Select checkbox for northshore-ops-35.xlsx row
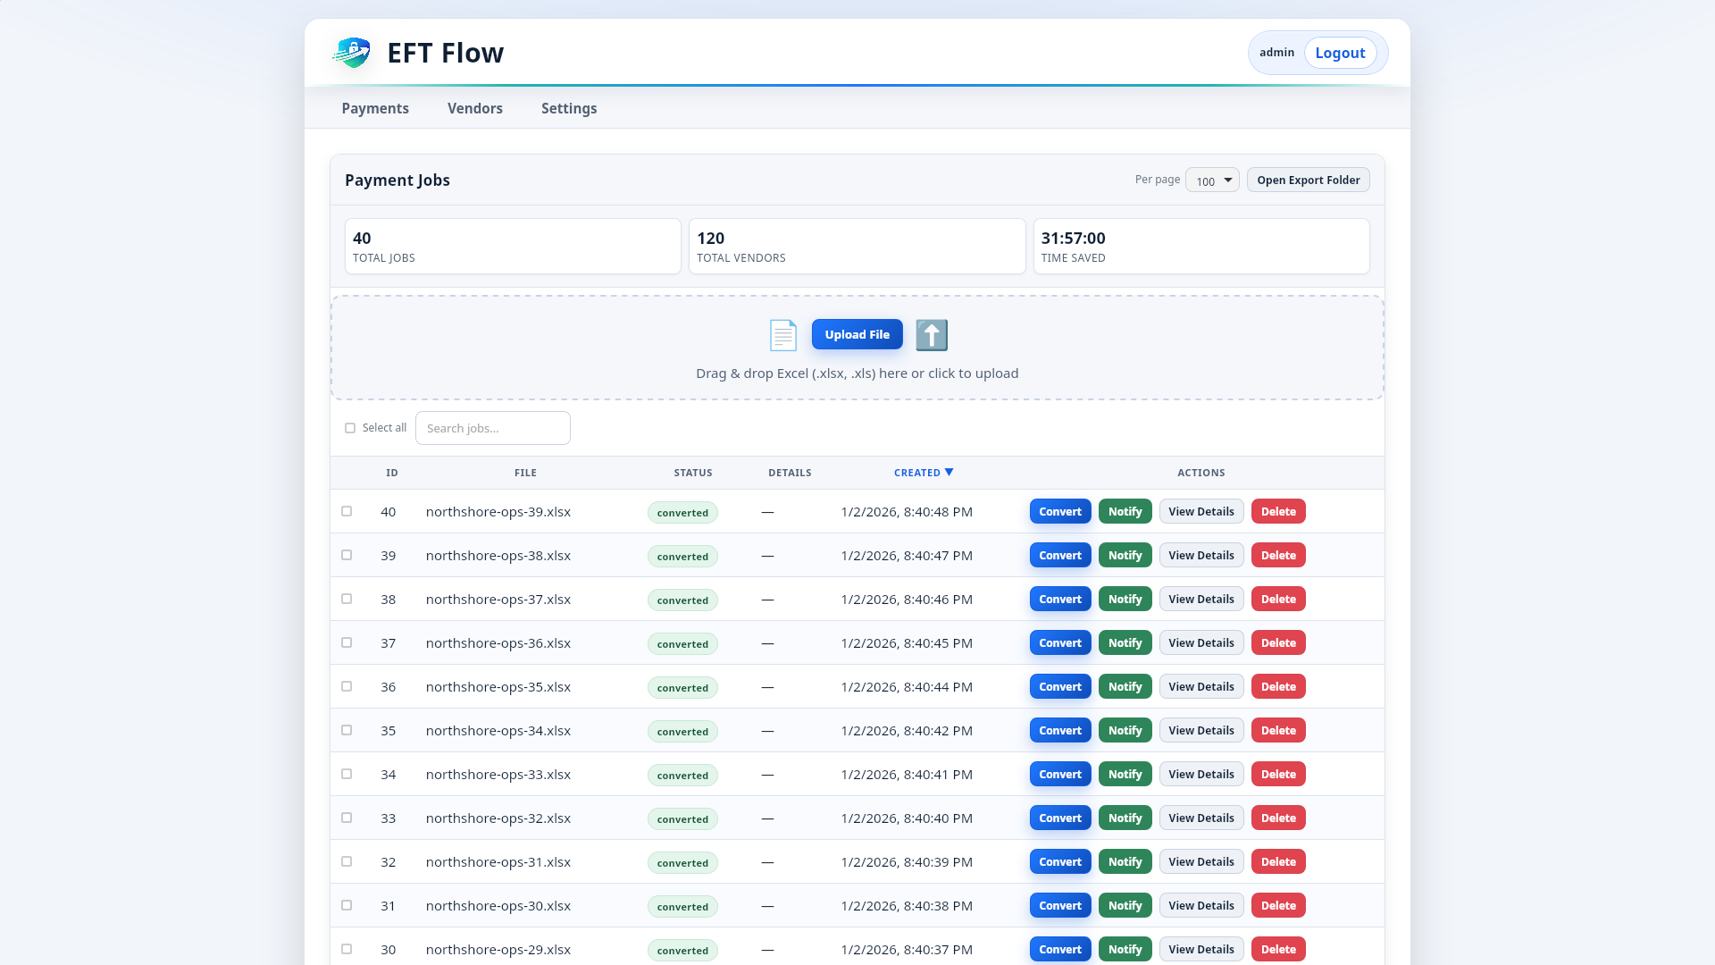Screen dimensions: 1715x965 point(347,686)
